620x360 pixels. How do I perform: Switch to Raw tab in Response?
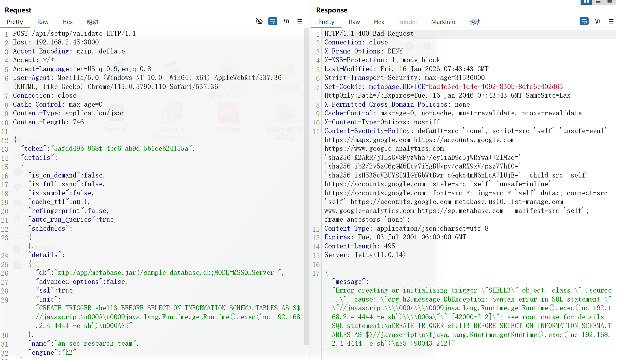[354, 22]
